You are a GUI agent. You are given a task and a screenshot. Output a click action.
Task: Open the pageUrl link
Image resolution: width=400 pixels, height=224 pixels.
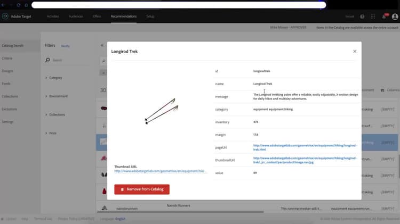[305, 147]
